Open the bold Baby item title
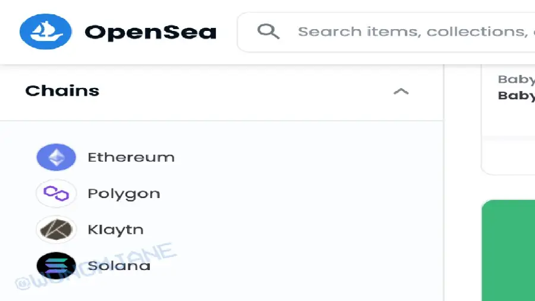 tap(516, 95)
